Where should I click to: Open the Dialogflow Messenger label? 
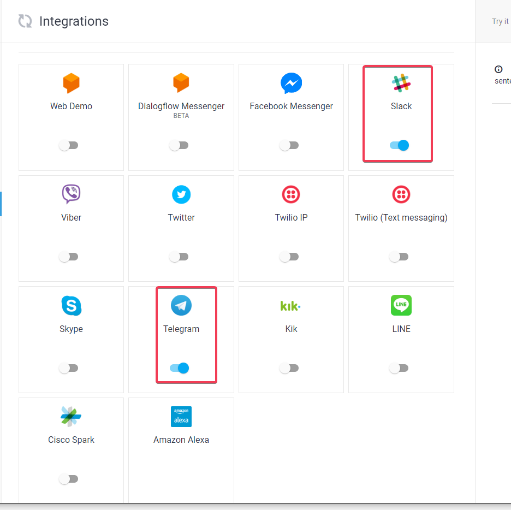click(181, 106)
